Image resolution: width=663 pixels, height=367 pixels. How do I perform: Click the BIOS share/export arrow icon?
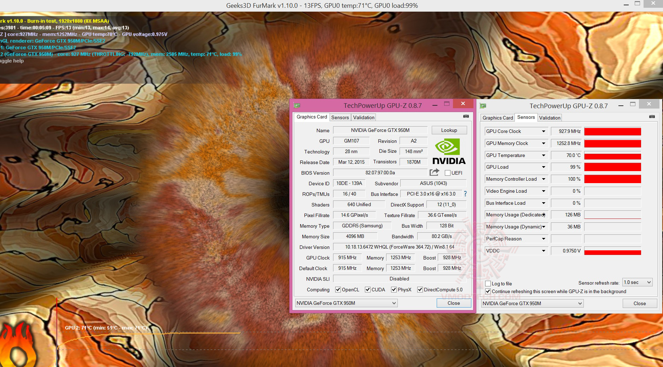(x=434, y=172)
